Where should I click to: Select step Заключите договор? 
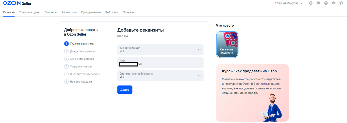(82, 59)
